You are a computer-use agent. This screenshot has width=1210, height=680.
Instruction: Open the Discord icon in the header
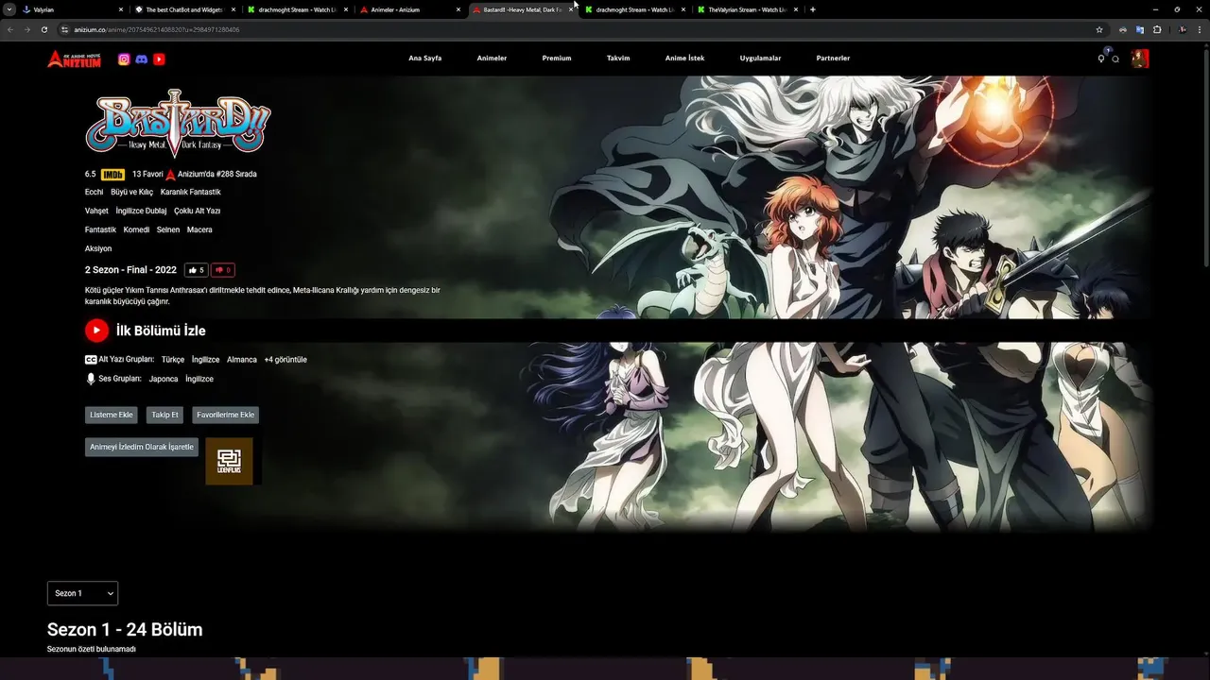click(x=142, y=59)
